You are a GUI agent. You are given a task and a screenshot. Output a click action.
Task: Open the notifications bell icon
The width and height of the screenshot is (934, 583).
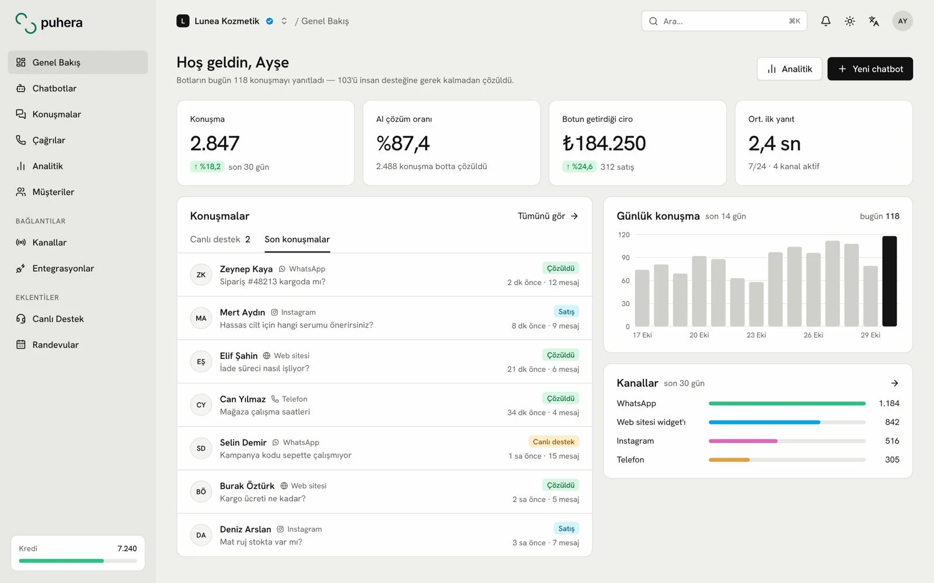click(825, 21)
